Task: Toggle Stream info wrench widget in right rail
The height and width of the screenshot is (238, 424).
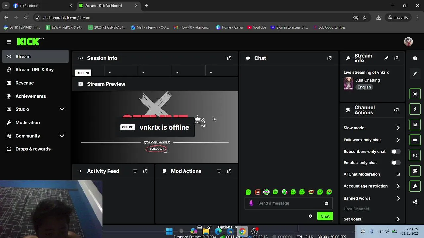Action: point(415,186)
